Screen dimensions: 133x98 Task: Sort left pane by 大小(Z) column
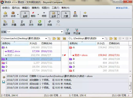[x=34, y=43]
